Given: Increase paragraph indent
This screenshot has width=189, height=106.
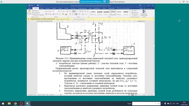Looking at the screenshot, I should [x=82, y=11].
